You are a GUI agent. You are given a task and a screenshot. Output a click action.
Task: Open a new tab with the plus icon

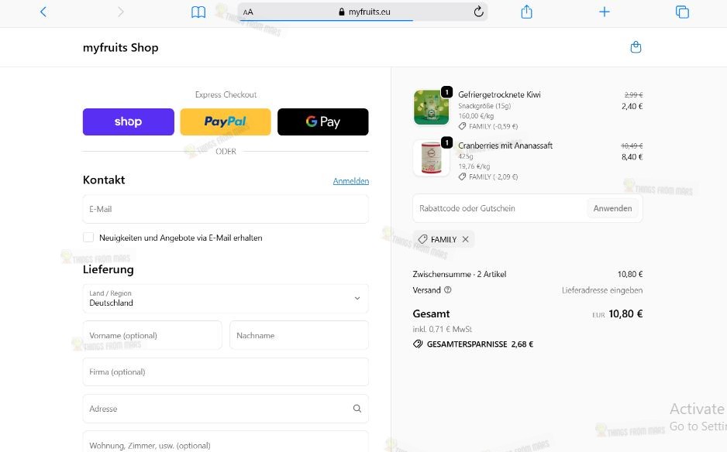coord(604,12)
